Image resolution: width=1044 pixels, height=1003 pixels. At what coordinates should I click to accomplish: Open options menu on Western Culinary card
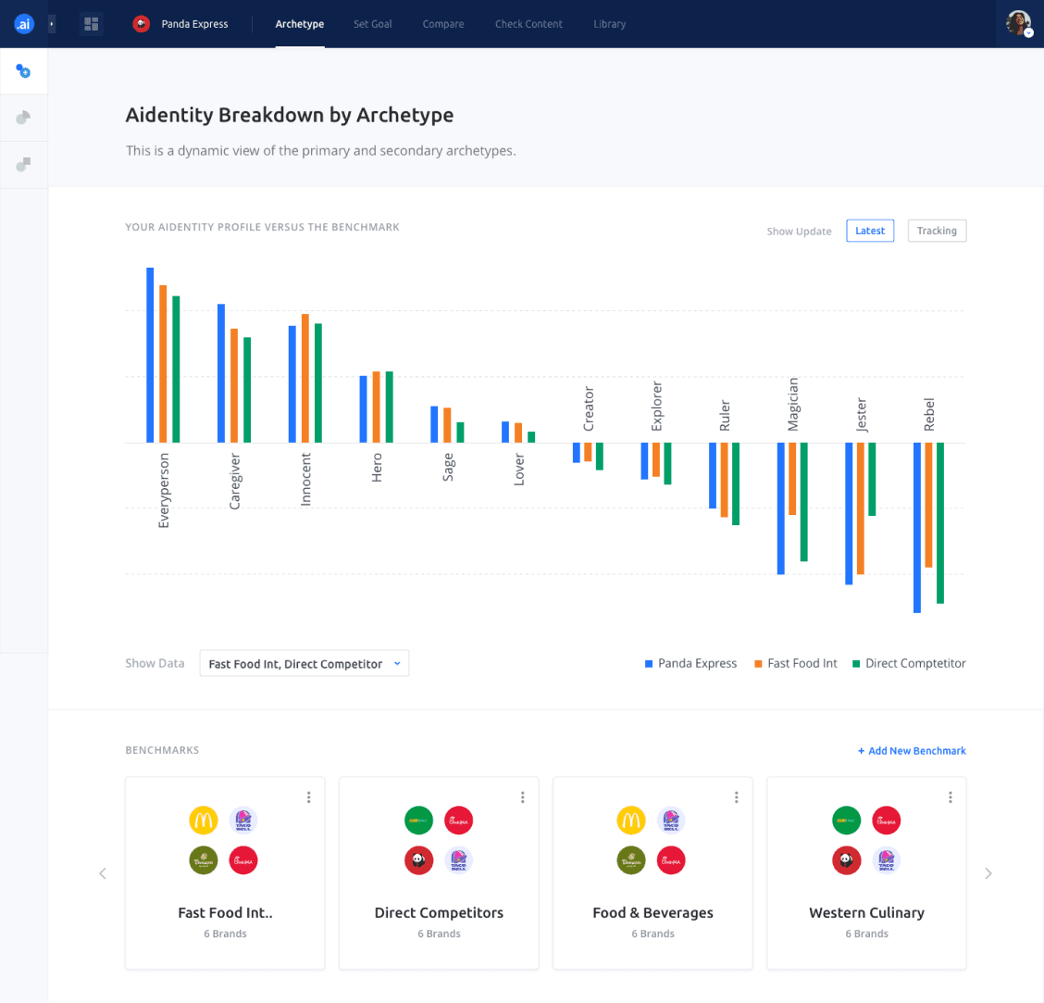click(x=951, y=797)
